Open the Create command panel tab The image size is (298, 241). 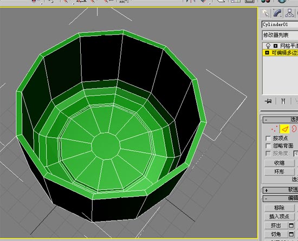point(265,13)
